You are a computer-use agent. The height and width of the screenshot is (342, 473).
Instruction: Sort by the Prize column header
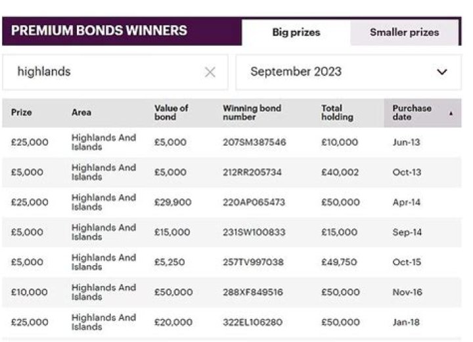tap(22, 113)
